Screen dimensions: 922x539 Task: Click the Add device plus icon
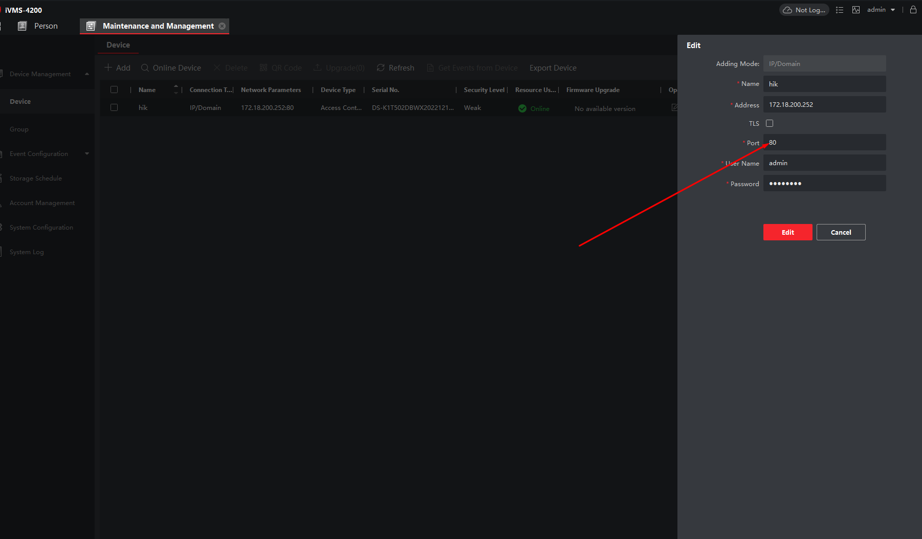[x=108, y=68]
